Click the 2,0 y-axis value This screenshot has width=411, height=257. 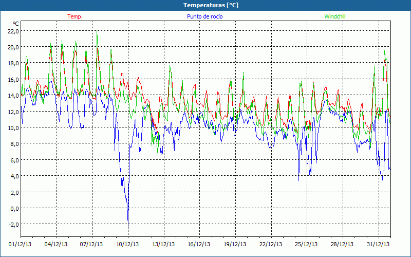point(15,192)
